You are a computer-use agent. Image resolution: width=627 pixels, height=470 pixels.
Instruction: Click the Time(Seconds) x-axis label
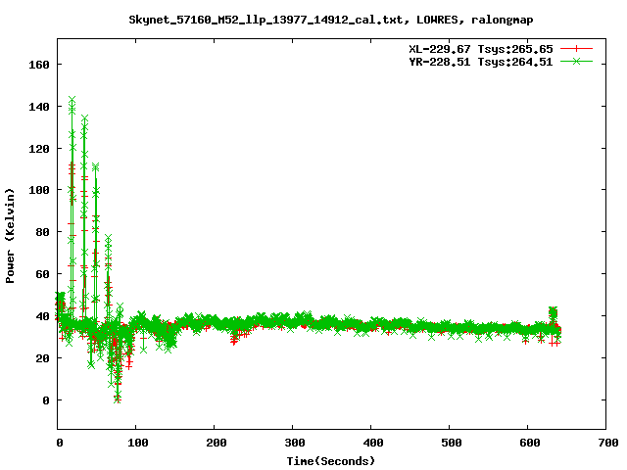(x=331, y=461)
